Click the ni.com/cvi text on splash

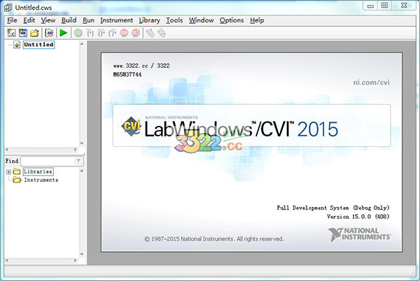pos(371,82)
